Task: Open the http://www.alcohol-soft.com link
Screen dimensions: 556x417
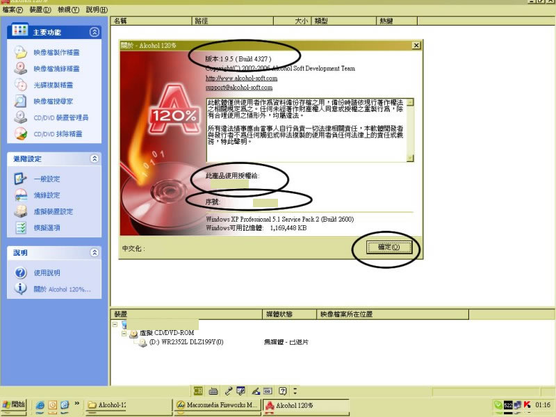Action: [241, 78]
